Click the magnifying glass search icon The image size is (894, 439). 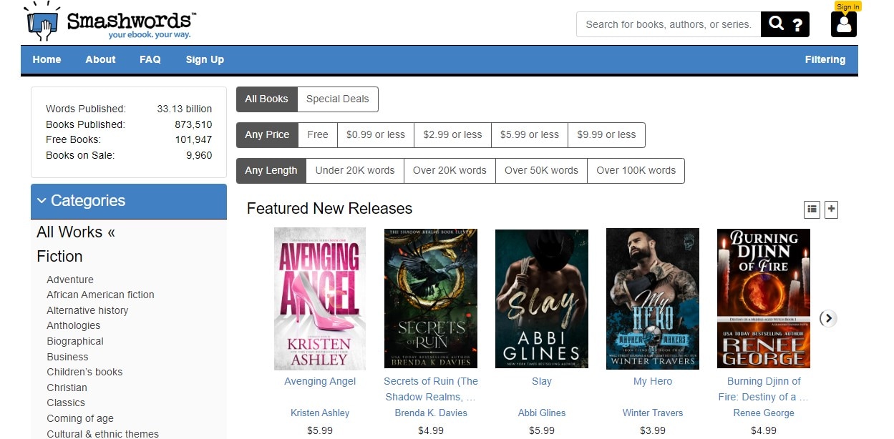point(776,24)
